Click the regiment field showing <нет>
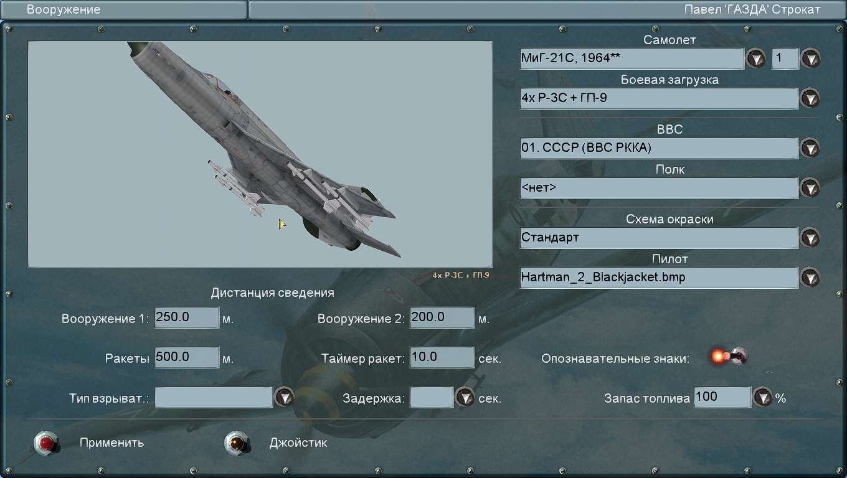The image size is (847, 478). [660, 188]
